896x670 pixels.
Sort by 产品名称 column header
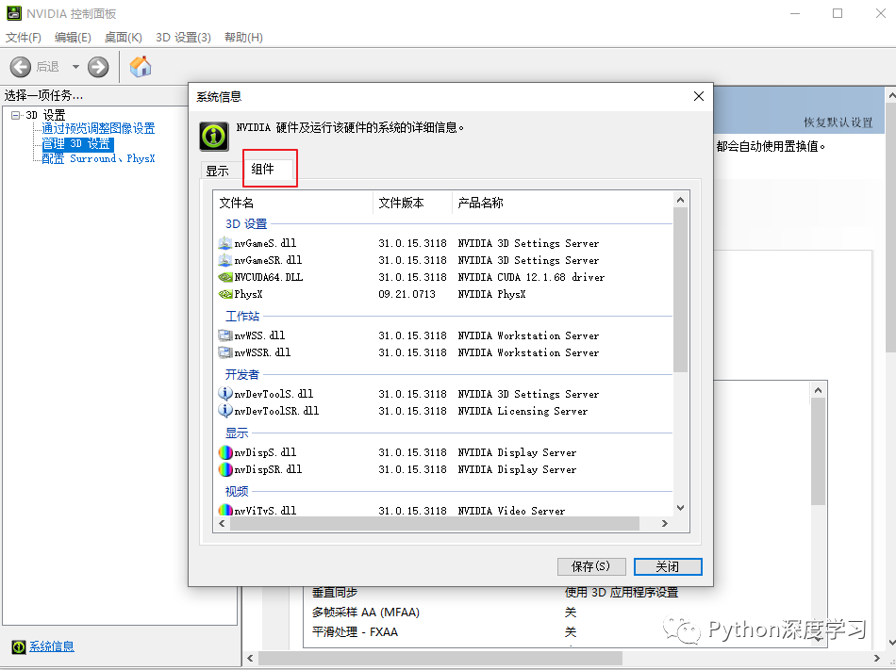[x=563, y=203]
